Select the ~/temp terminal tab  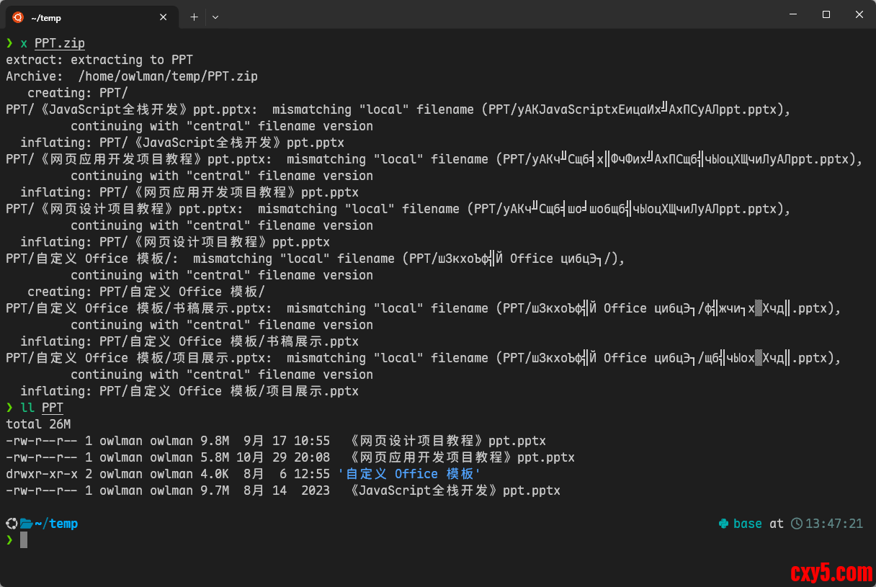click(x=86, y=17)
